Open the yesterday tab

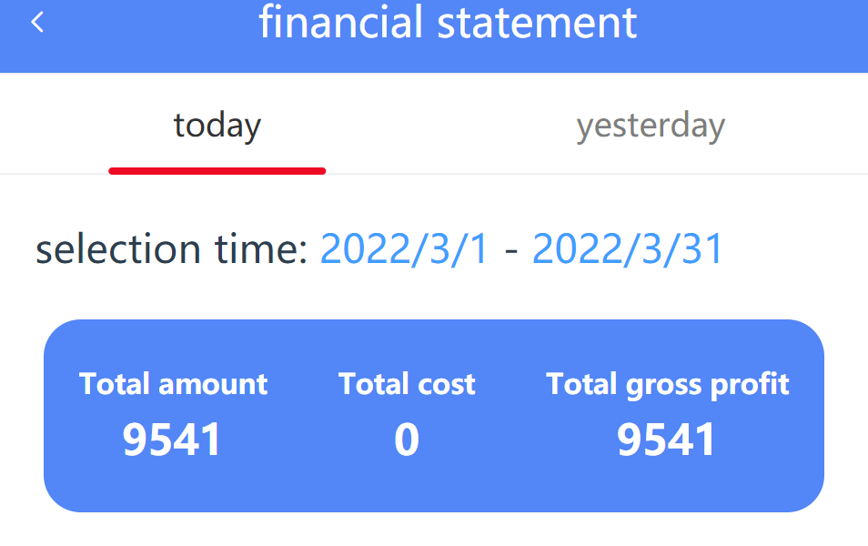click(x=651, y=126)
